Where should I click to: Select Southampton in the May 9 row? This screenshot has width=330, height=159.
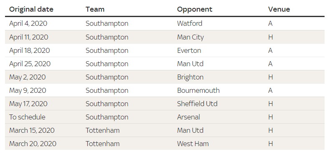(x=107, y=90)
